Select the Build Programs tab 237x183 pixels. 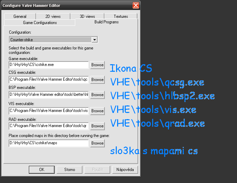[x=106, y=22]
